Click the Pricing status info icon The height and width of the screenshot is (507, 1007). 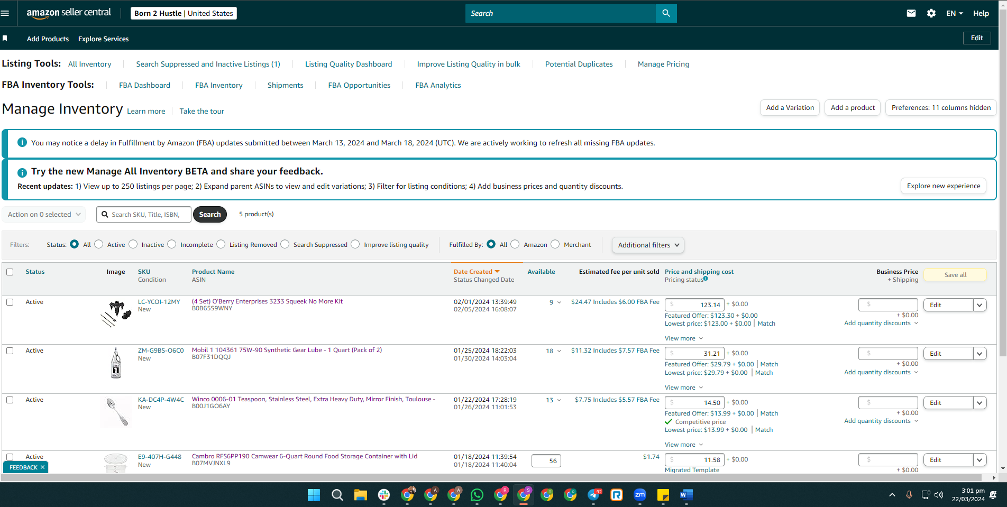tap(706, 279)
